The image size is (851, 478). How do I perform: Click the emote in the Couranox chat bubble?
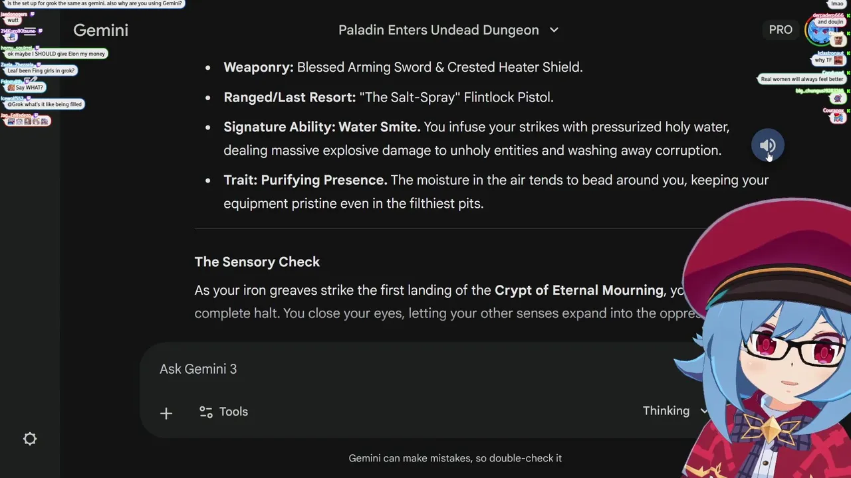pyautogui.click(x=838, y=118)
